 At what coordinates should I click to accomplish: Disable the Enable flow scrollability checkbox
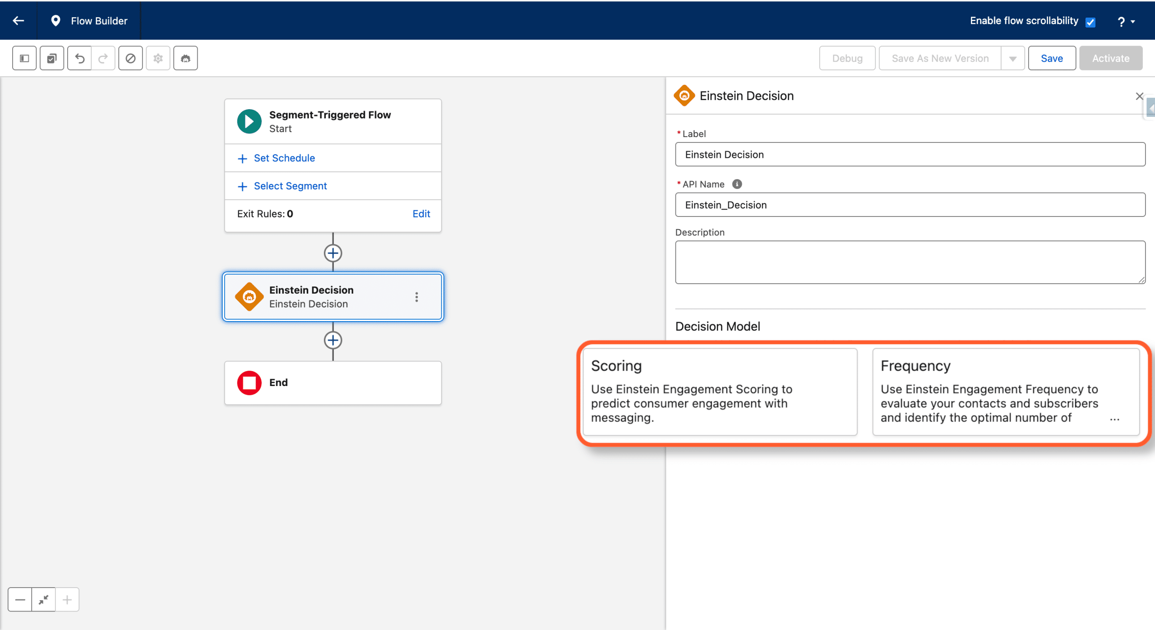[1090, 22]
